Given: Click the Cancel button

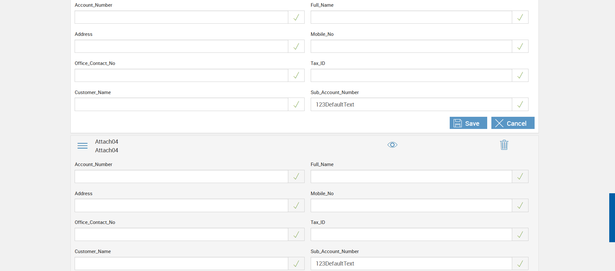Looking at the screenshot, I should pos(512,123).
